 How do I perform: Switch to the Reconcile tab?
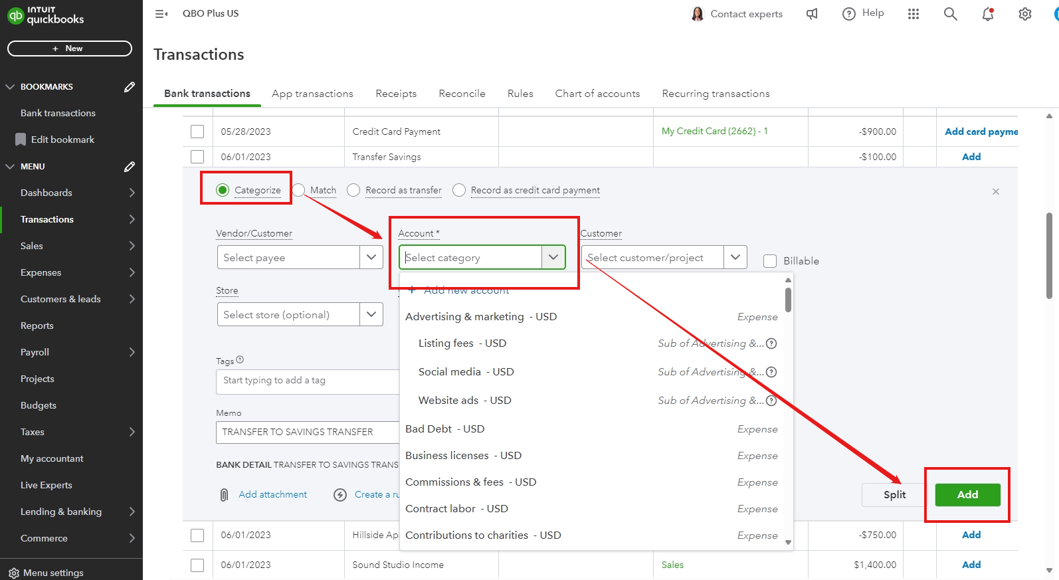point(462,94)
